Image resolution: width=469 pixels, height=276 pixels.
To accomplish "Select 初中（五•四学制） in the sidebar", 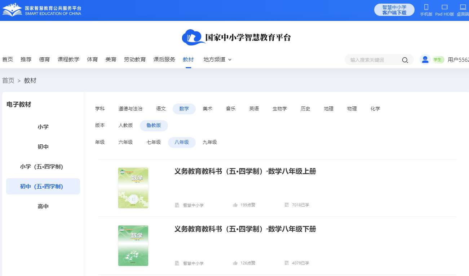I will tap(43, 187).
